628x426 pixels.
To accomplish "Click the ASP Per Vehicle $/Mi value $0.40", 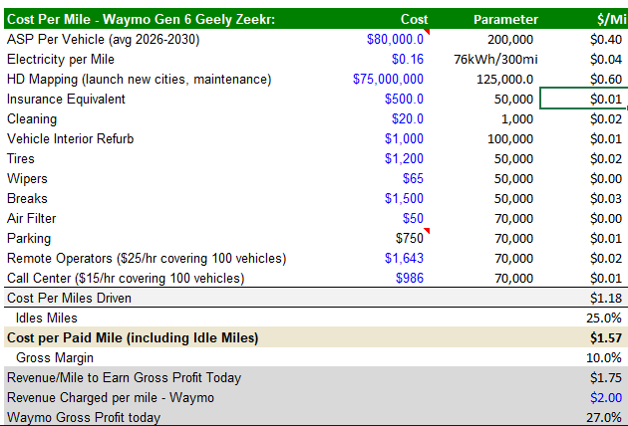I will 606,39.
